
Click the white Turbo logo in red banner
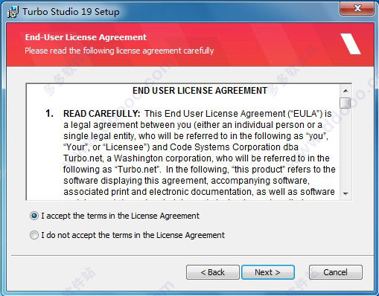point(351,44)
